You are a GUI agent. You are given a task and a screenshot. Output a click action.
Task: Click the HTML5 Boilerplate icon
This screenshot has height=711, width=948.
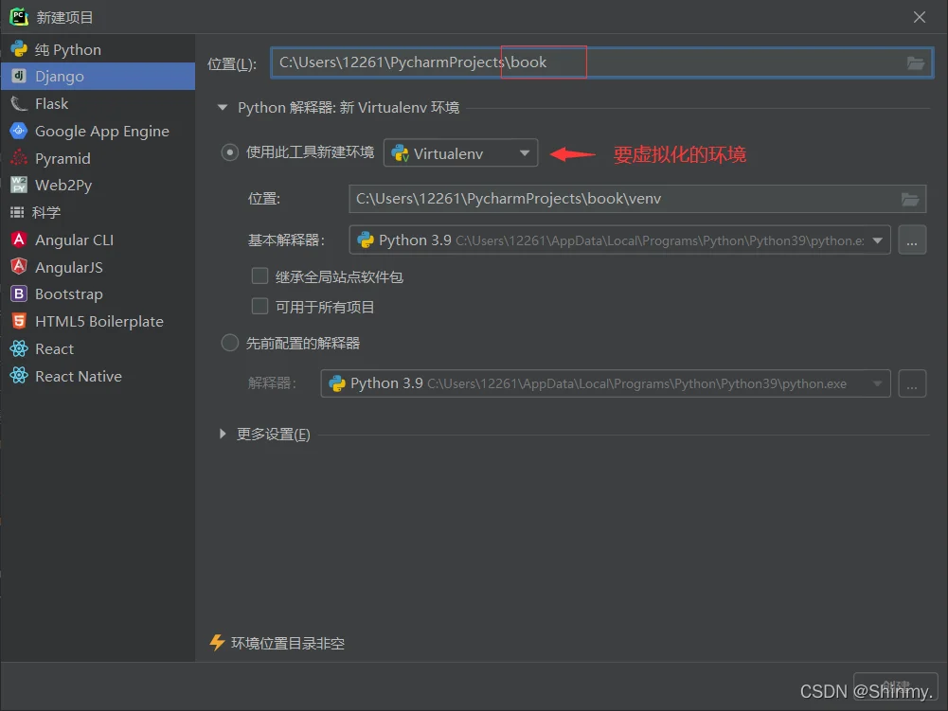(x=19, y=321)
